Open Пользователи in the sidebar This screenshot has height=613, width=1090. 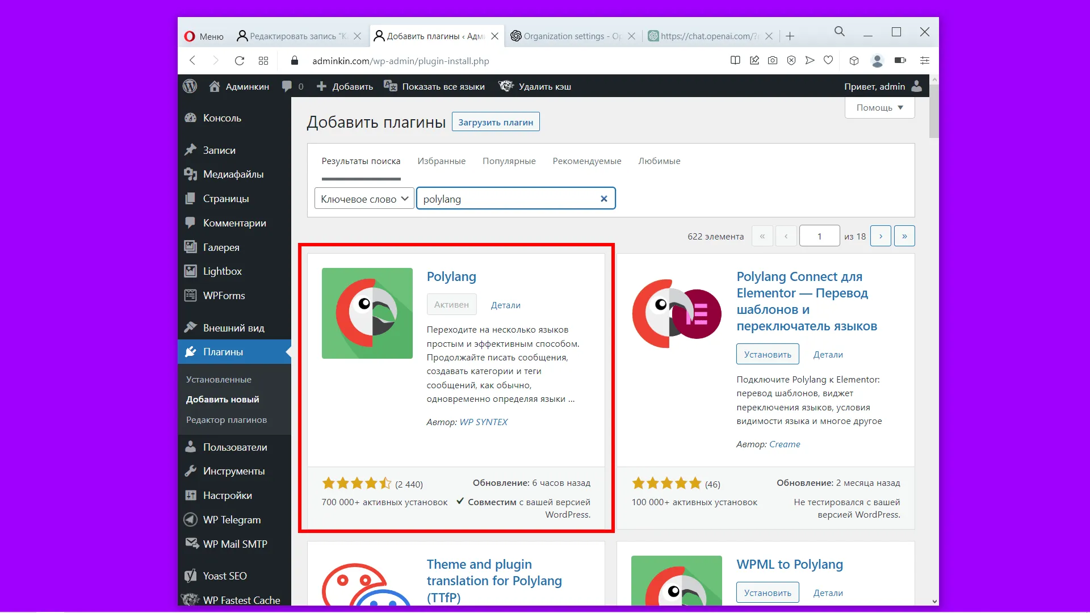[x=234, y=447]
